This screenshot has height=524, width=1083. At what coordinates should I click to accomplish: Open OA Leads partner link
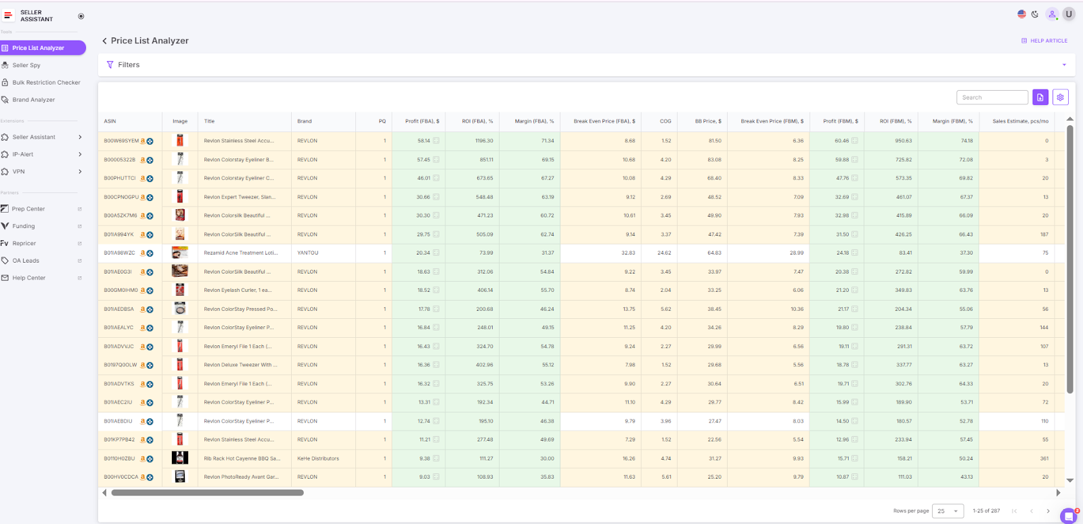(26, 261)
